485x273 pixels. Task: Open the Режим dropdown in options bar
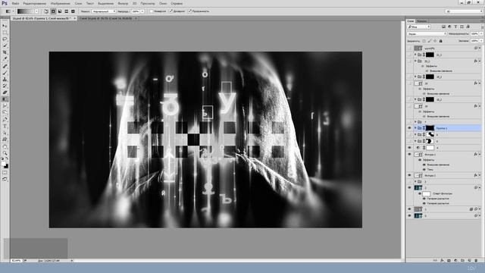103,11
